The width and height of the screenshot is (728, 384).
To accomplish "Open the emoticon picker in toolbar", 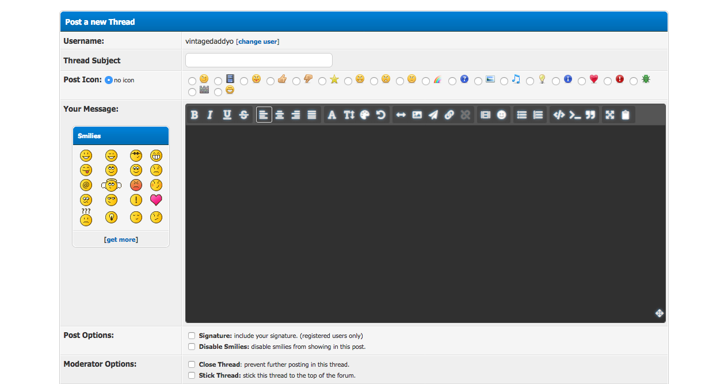I will [x=502, y=115].
